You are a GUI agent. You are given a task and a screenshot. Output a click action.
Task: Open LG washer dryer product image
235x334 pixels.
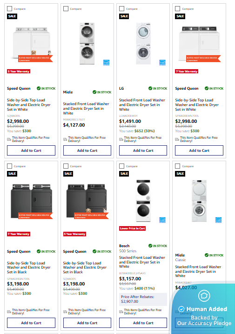click(x=143, y=43)
